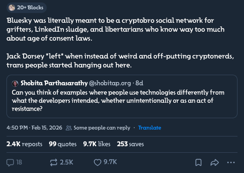244x173 pixels.
Task: Open the 9.7K likes list
Action: coord(97,144)
